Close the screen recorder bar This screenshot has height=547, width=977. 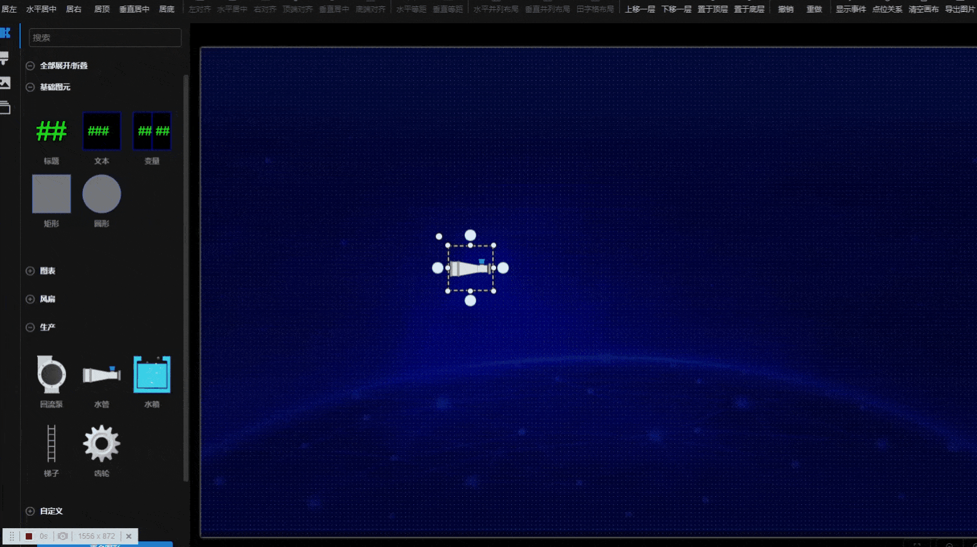pyautogui.click(x=129, y=536)
